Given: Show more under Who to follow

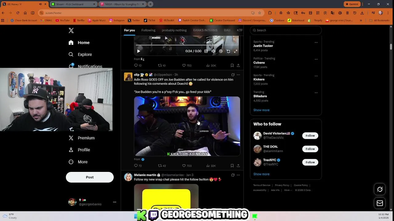Looking at the screenshot, I should pyautogui.click(x=261, y=174).
